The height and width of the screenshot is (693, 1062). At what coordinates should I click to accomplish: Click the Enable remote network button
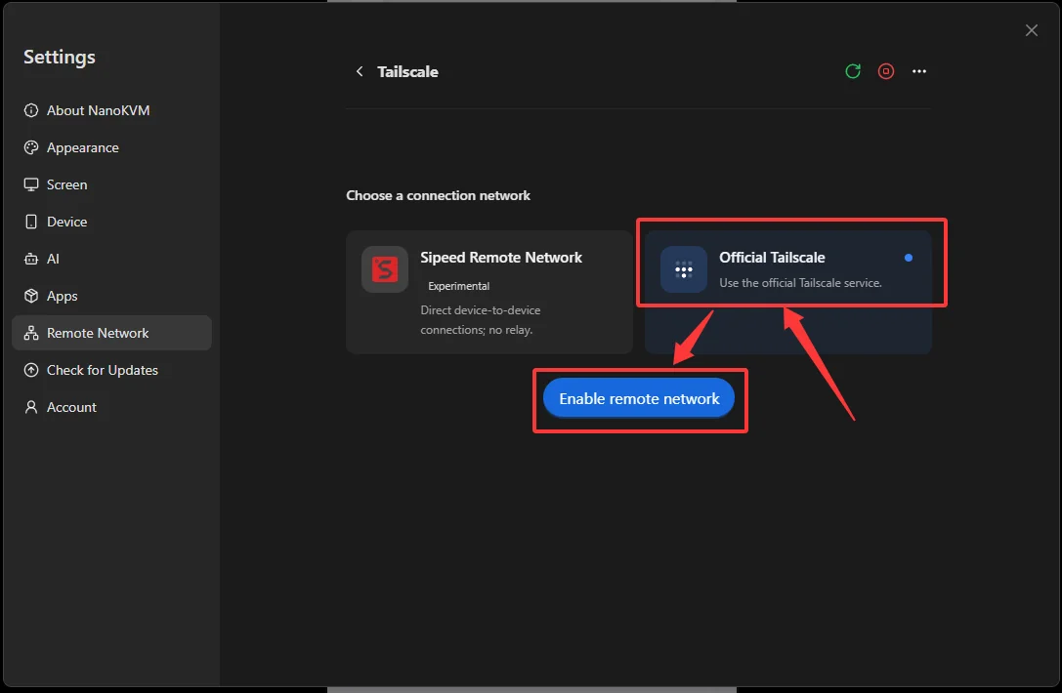point(639,398)
